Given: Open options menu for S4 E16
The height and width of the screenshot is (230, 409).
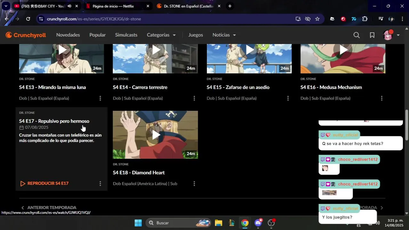Looking at the screenshot, I should click(381, 98).
